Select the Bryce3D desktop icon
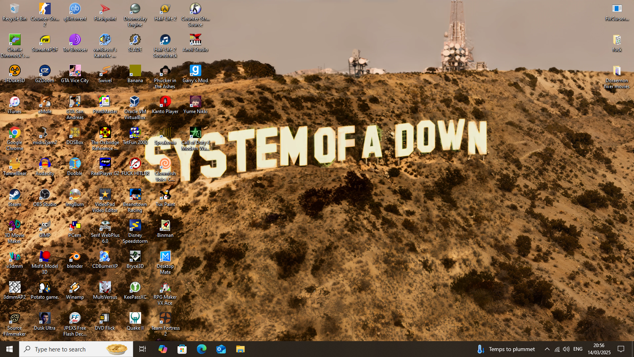Image resolution: width=634 pixels, height=357 pixels. coord(135,260)
